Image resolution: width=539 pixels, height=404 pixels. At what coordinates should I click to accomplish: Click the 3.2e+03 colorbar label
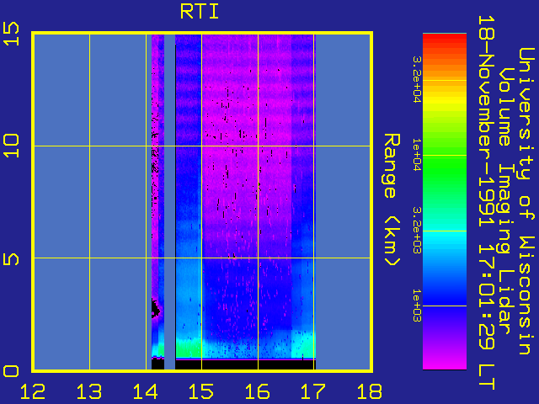(417, 230)
